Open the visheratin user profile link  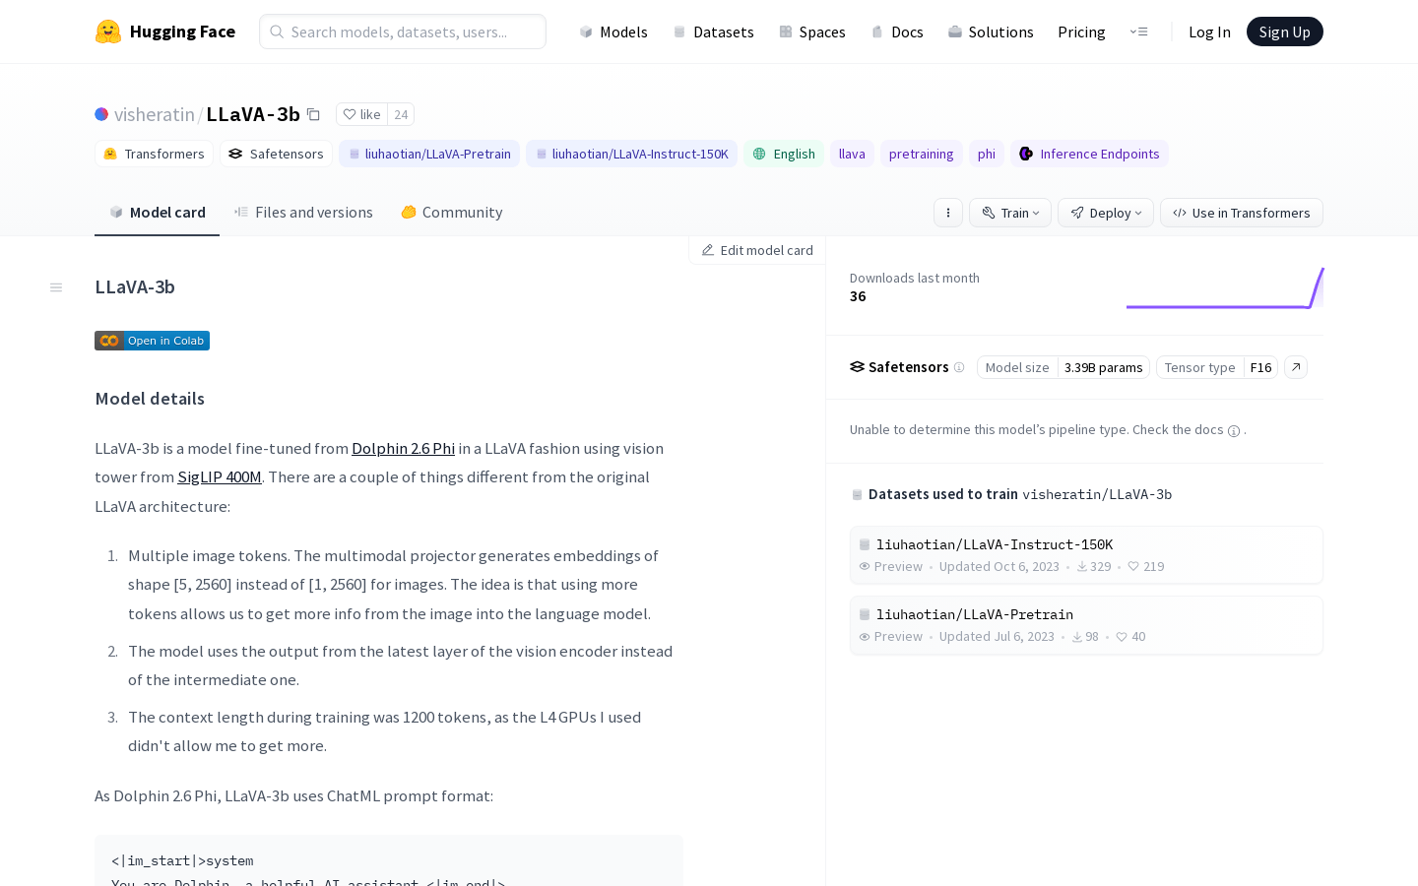point(155,114)
